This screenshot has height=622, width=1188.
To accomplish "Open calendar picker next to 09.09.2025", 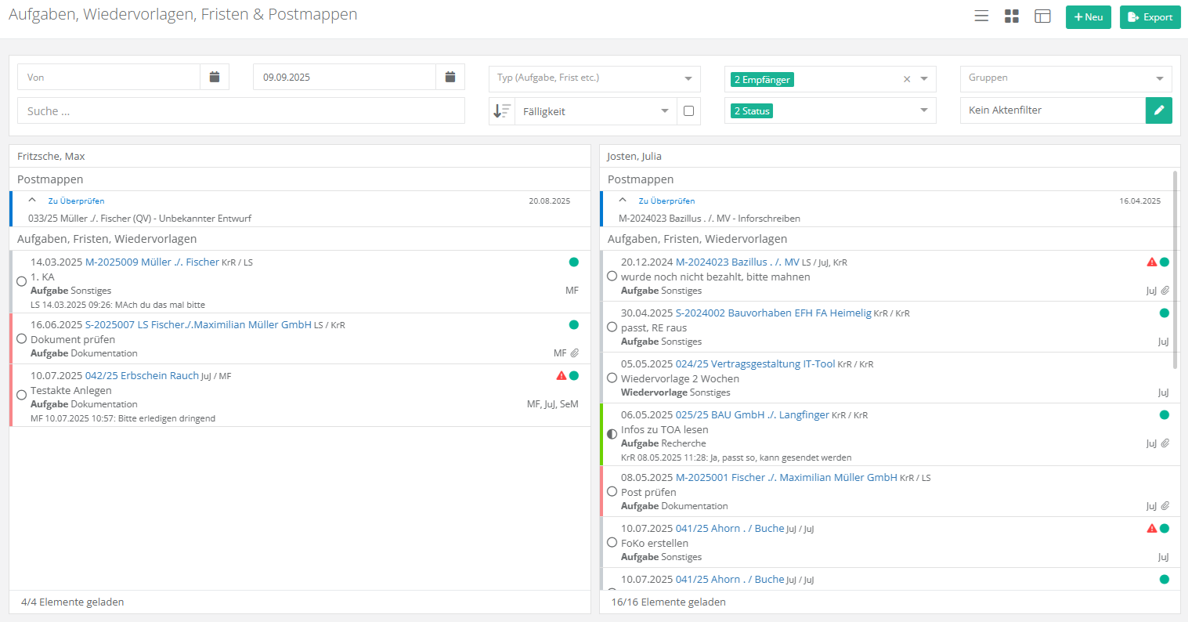I will (x=450, y=77).
